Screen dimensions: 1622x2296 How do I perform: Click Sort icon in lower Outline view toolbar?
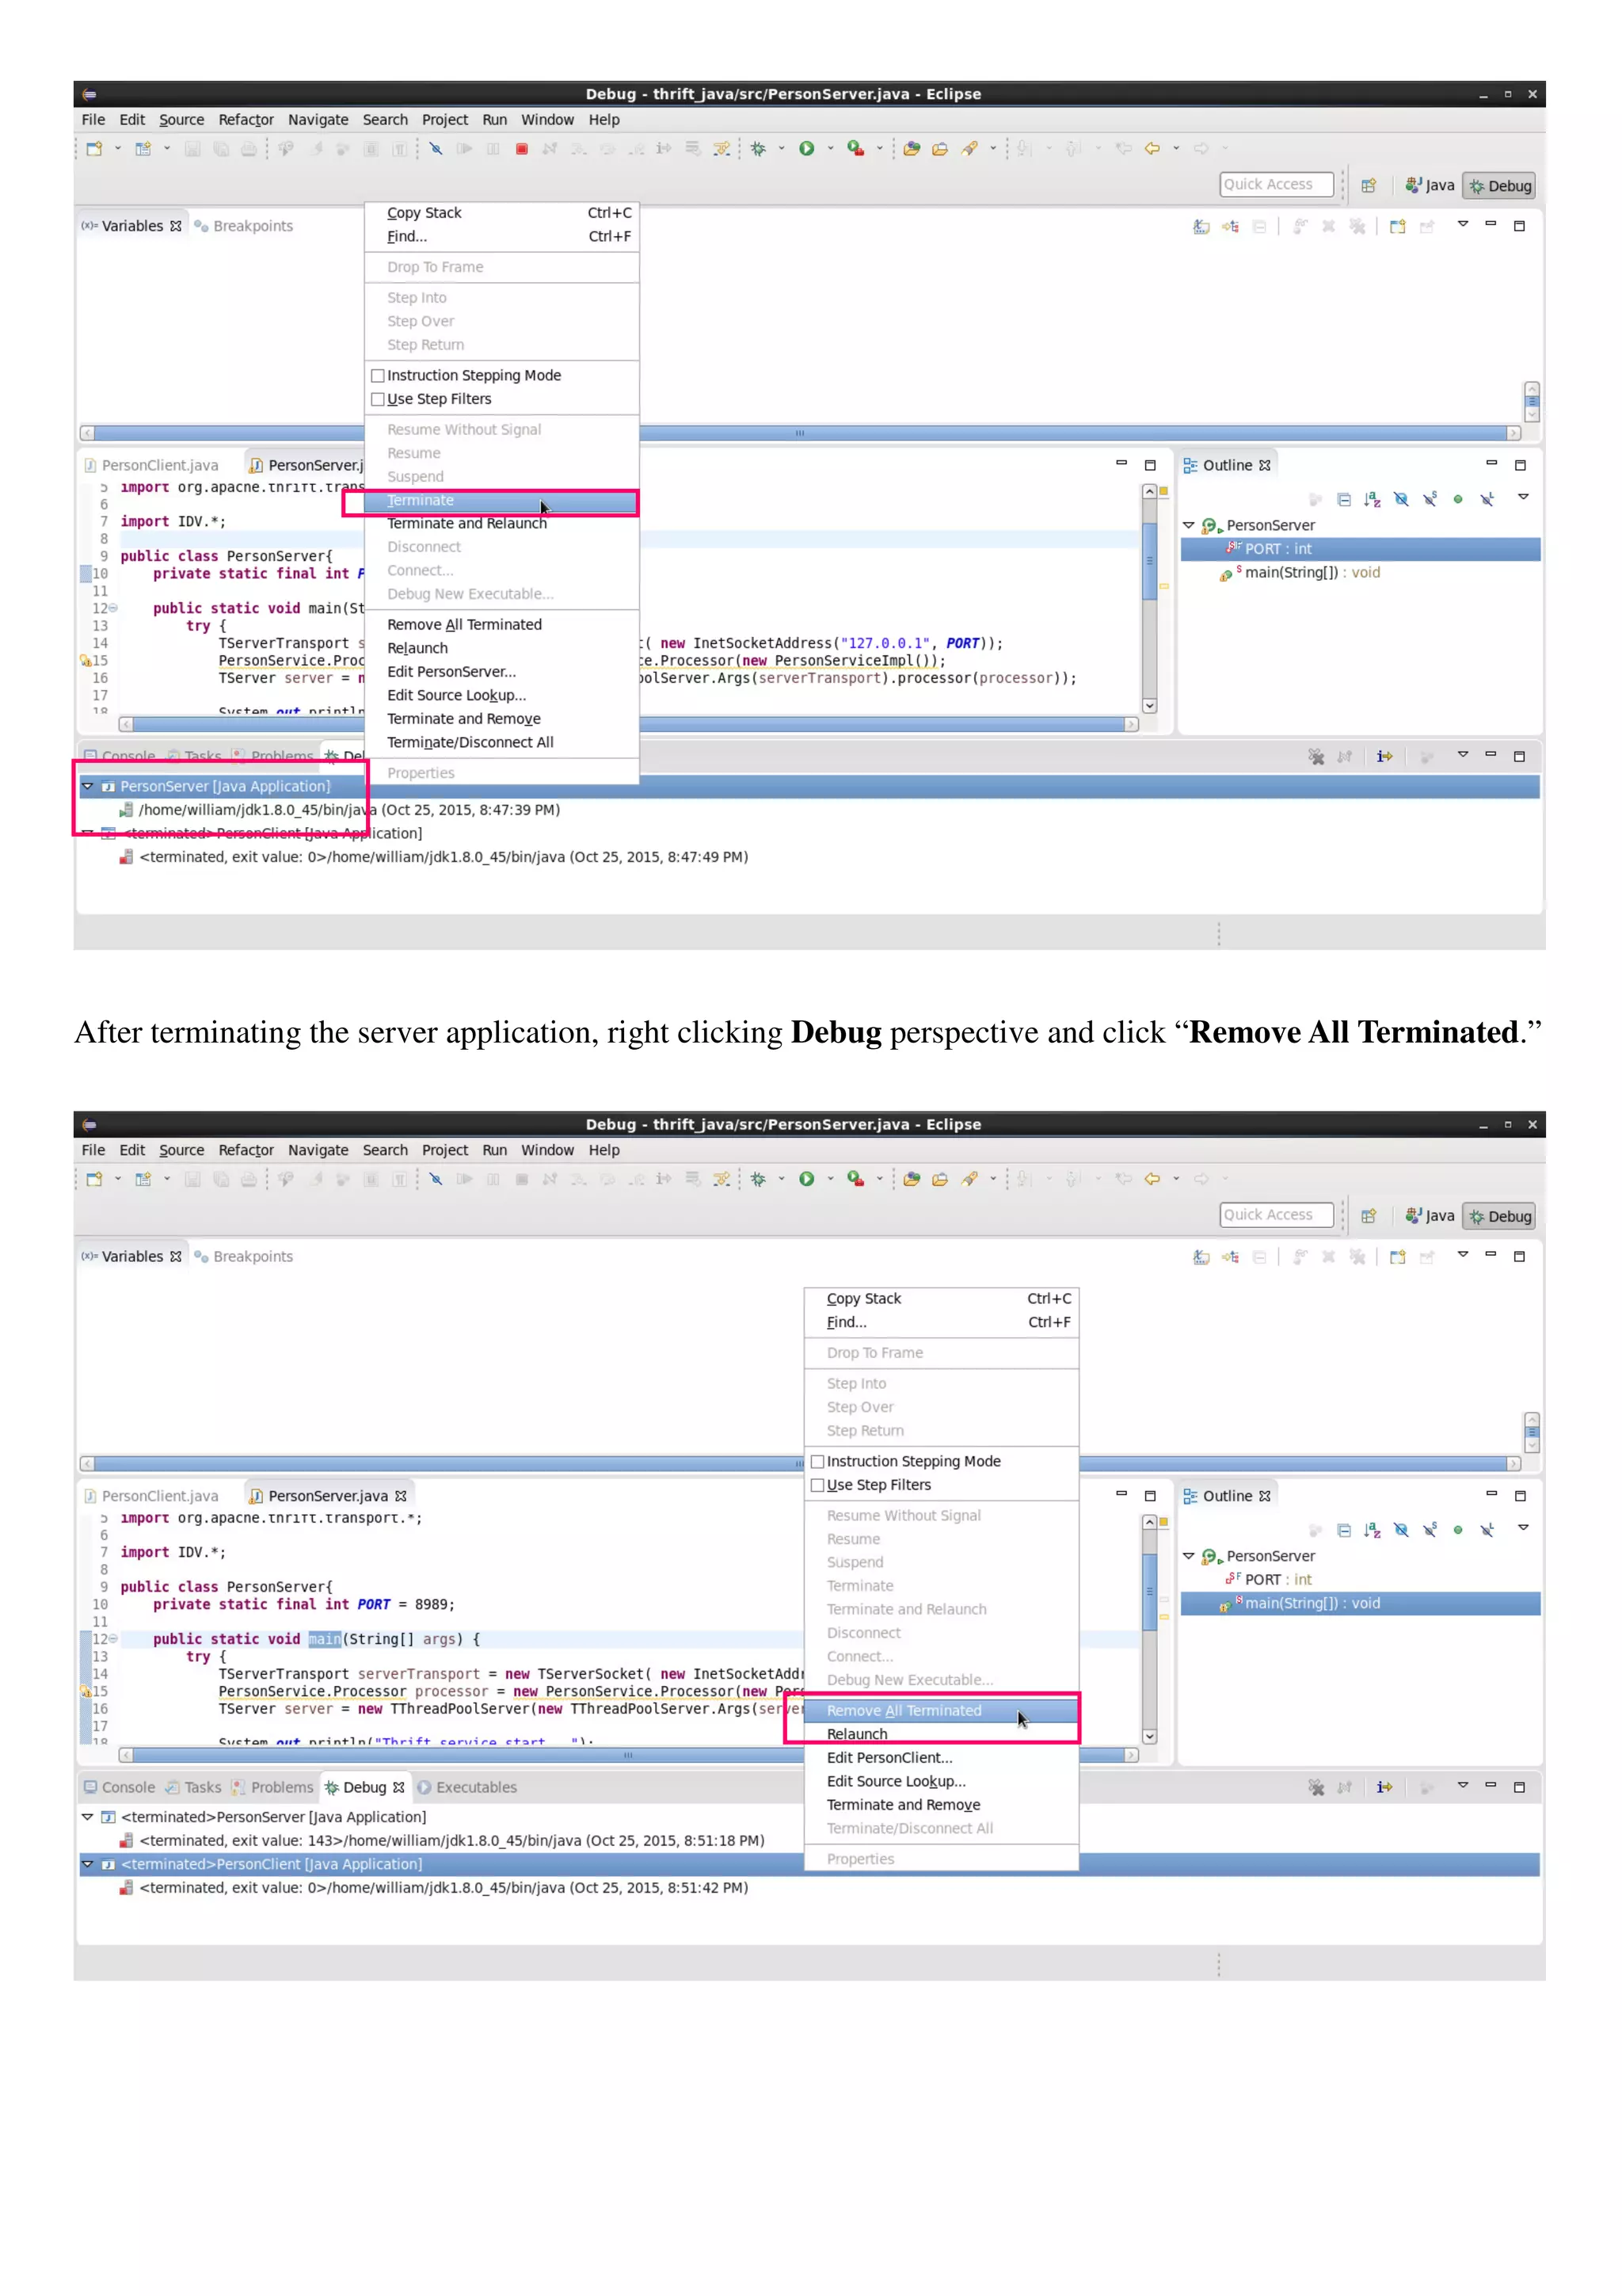pos(1373,1530)
